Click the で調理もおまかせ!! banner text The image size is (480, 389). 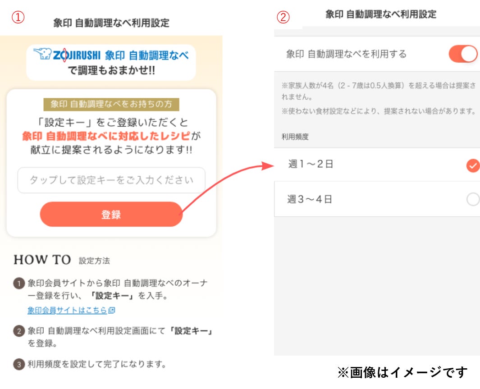click(111, 70)
